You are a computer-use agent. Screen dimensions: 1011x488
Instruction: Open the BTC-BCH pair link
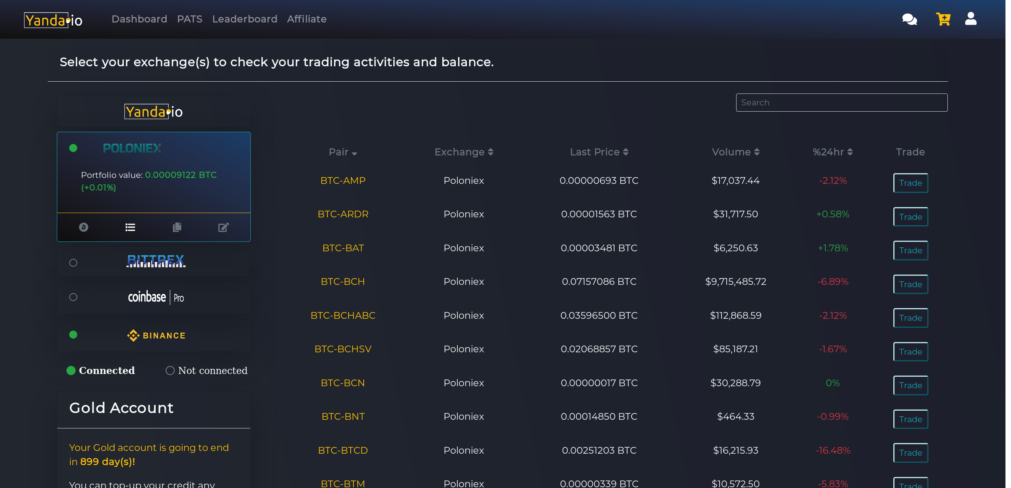click(343, 282)
